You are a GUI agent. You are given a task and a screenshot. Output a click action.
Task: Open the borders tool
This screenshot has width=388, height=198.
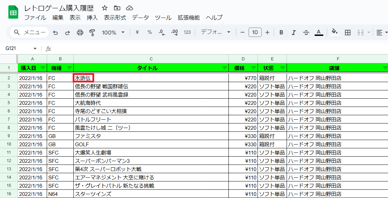(348, 32)
